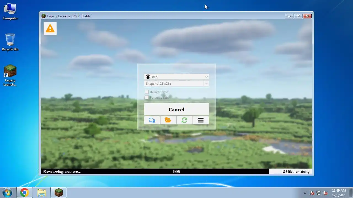The image size is (353, 198).
Task: Click the 107 files remaining text
Action: [x=296, y=172]
